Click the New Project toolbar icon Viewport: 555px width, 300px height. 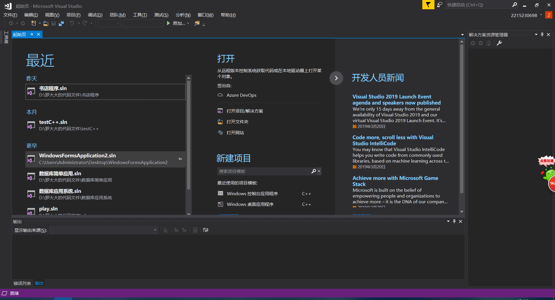click(x=34, y=23)
